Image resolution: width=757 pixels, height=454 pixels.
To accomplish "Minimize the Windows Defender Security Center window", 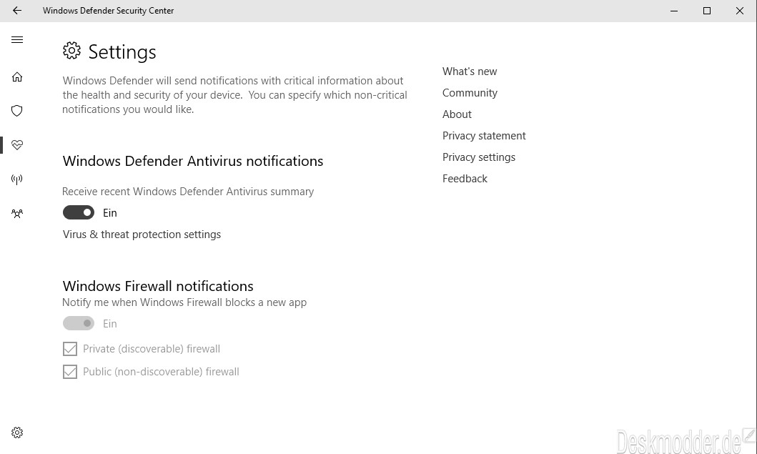I will click(674, 11).
